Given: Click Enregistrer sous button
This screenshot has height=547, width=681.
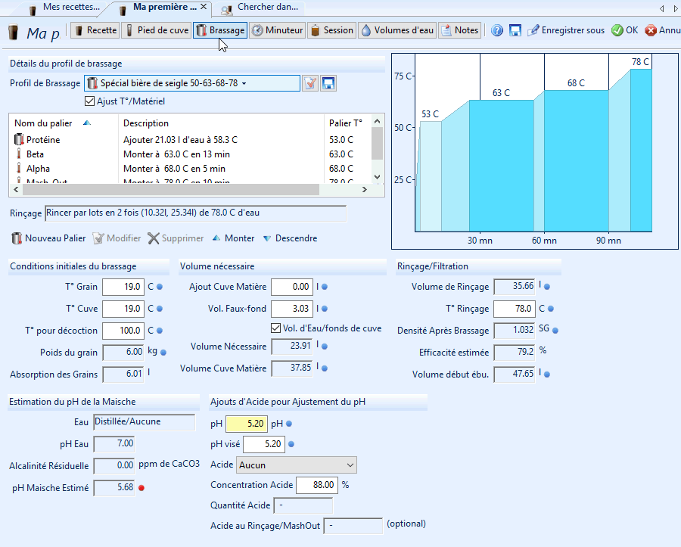Looking at the screenshot, I should click(567, 30).
